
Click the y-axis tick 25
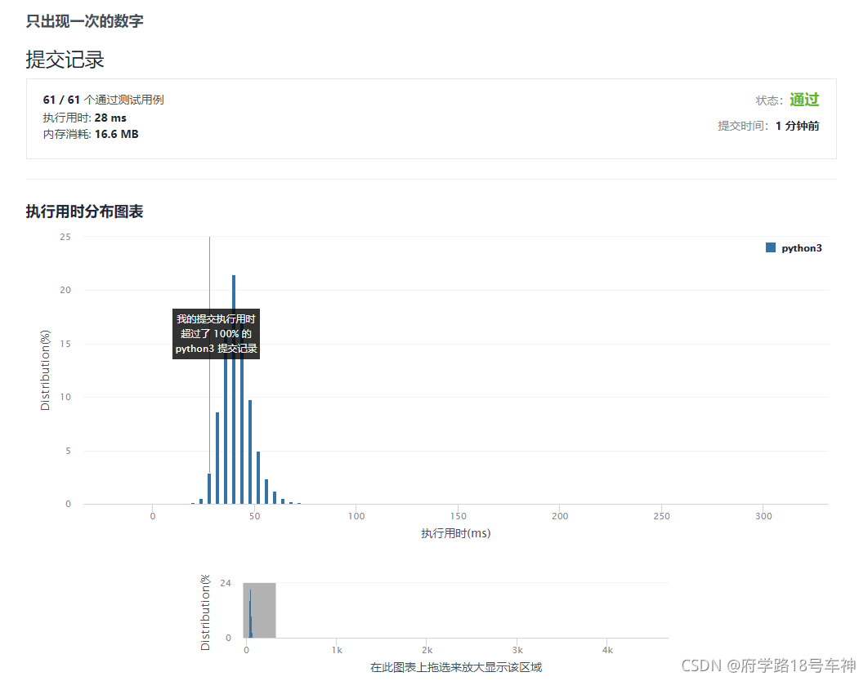tap(65, 237)
